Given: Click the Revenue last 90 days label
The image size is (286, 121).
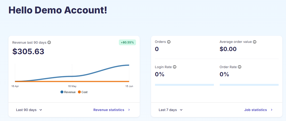Looking at the screenshot, I should click(x=29, y=43).
